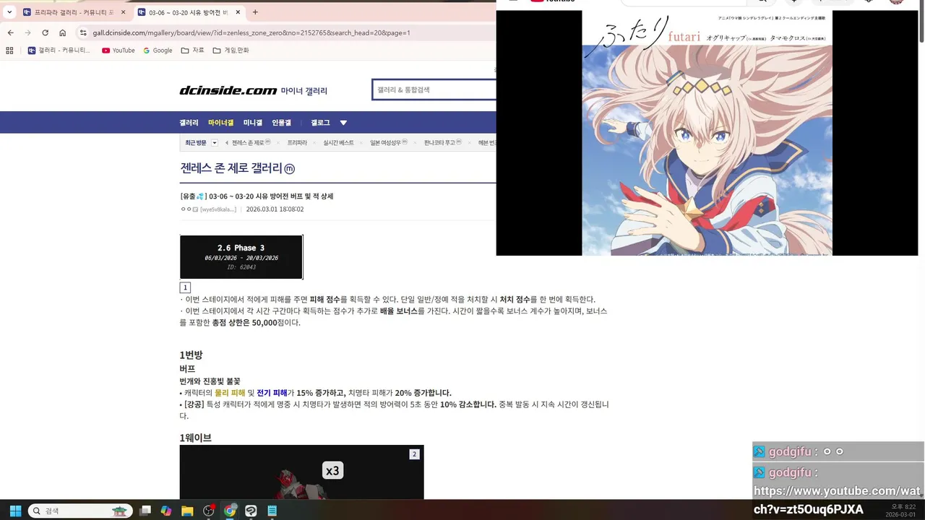Open the 1웨이브 enemy image with x3
This screenshot has width=925, height=520.
point(301,472)
